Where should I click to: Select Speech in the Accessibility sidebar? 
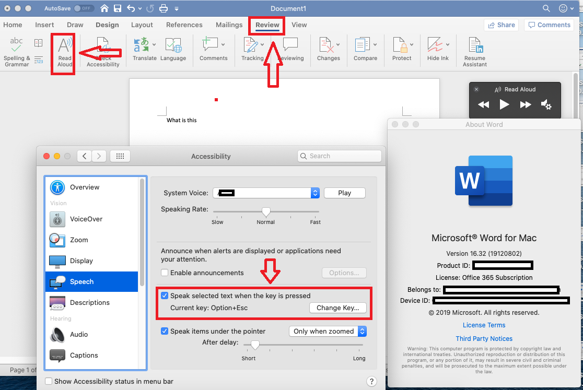(81, 281)
